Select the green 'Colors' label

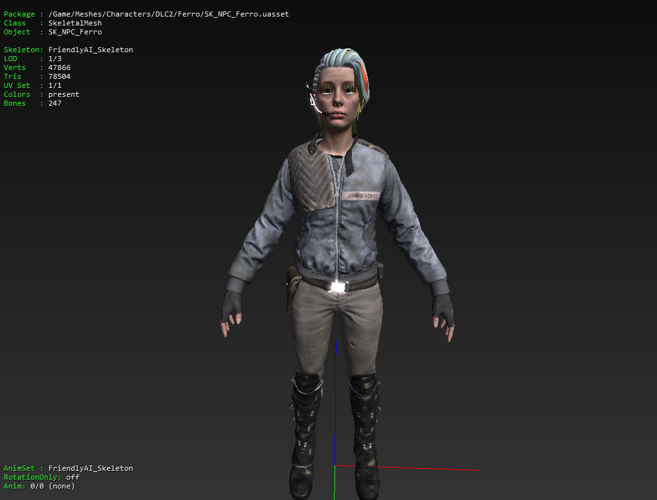pos(17,94)
